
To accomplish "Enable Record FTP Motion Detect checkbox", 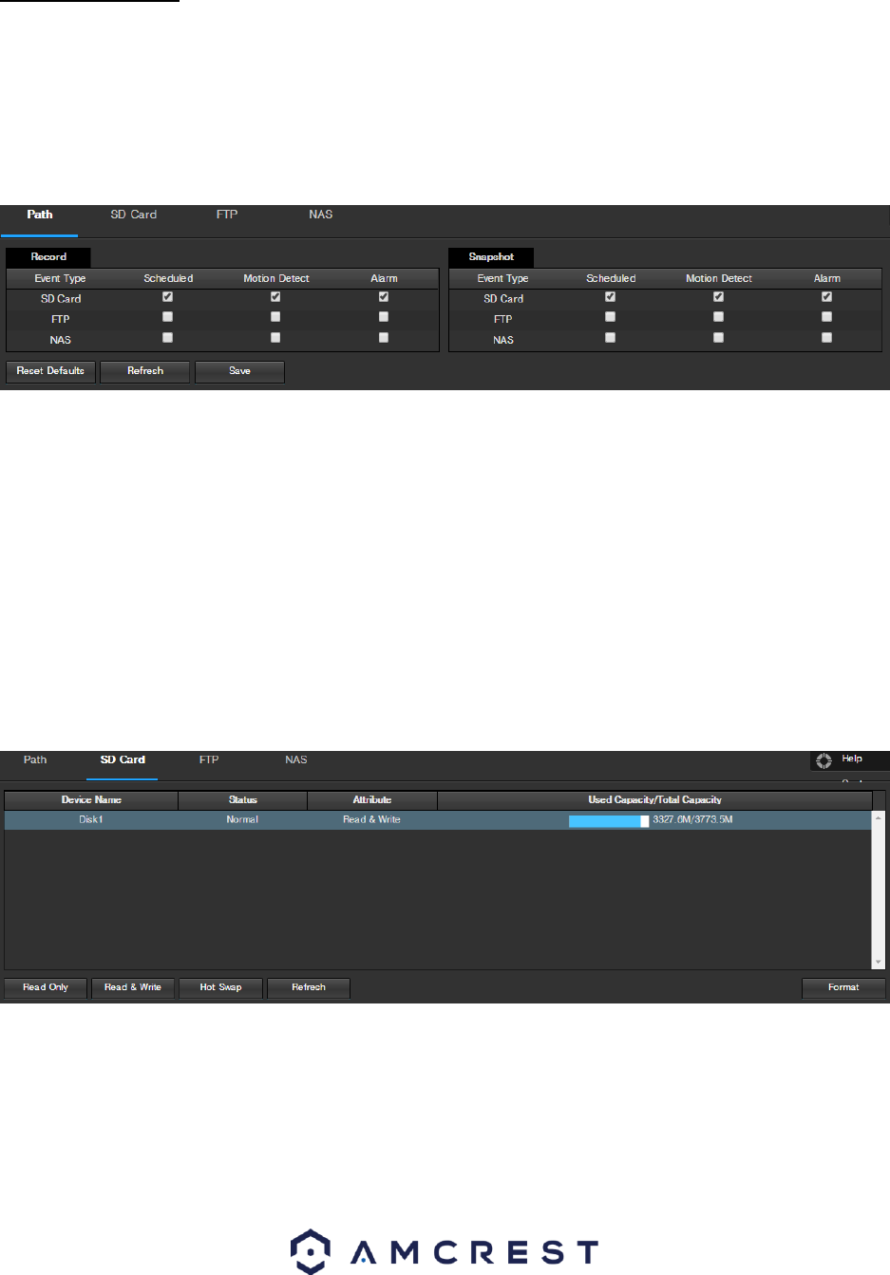I will 275,317.
